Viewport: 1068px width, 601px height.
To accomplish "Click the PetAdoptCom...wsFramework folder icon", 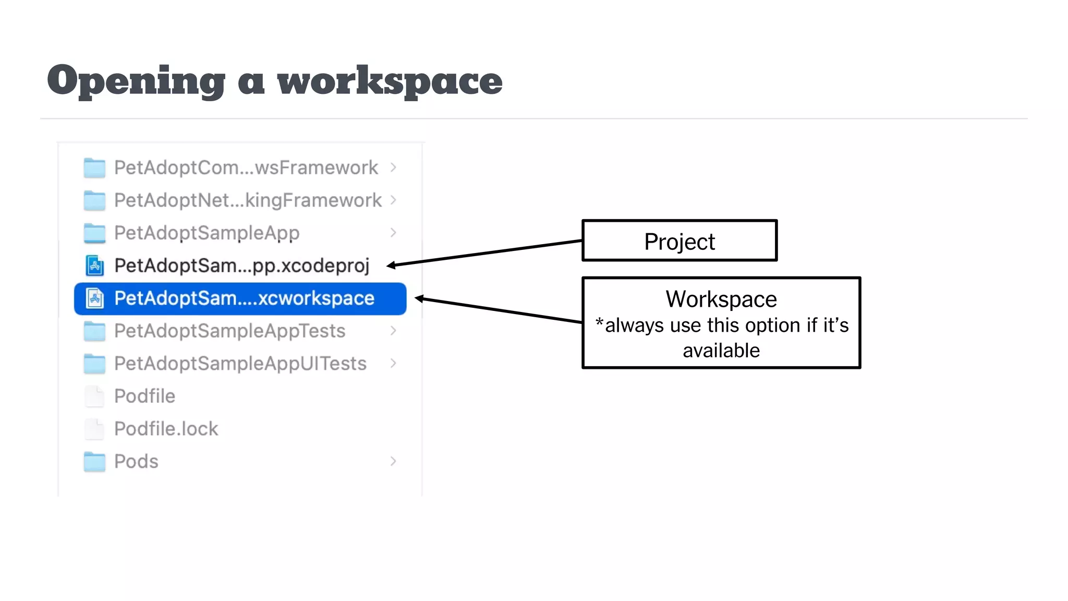I will [x=94, y=168].
